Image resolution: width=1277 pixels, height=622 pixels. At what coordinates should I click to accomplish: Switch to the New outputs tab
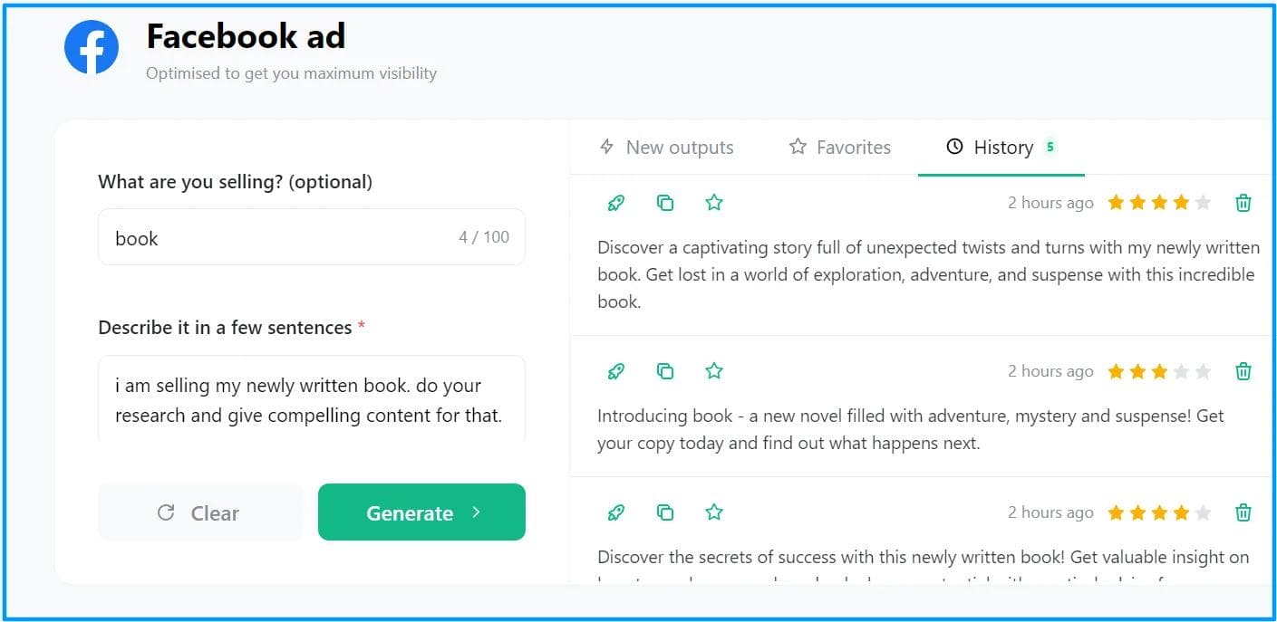667,148
